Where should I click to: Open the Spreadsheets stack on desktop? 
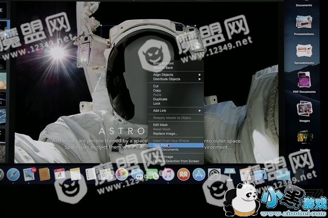click(304, 54)
